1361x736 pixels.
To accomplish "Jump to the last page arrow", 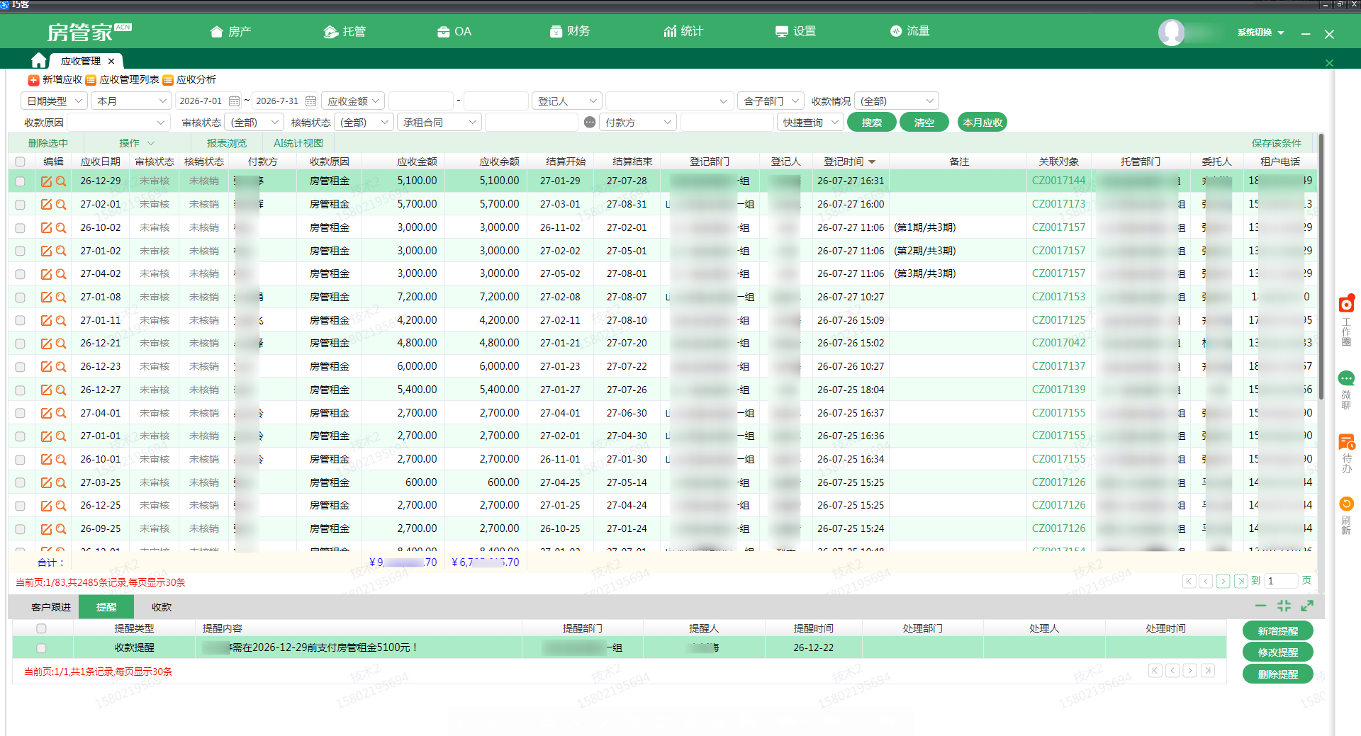I will click(x=1240, y=582).
